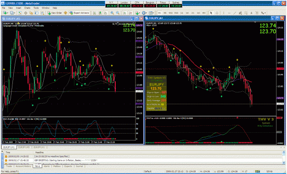
Task: Select the M5 timeframe button
Action: [x=165, y=13]
